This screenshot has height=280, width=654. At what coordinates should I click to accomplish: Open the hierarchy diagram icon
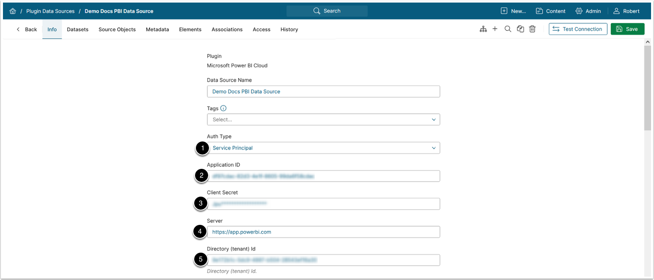coord(483,29)
